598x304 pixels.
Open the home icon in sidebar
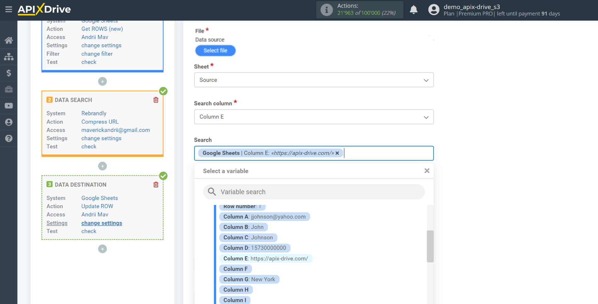click(x=9, y=40)
